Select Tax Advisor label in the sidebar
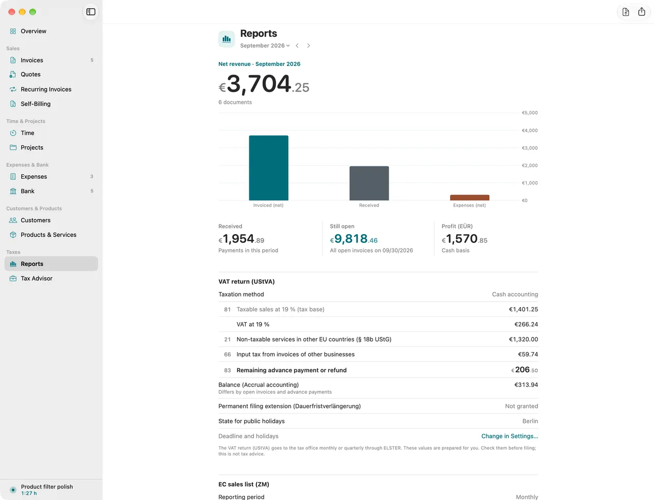654x500 pixels. pos(37,279)
